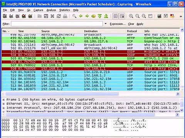Jump to the last packet

(x=106, y=16)
